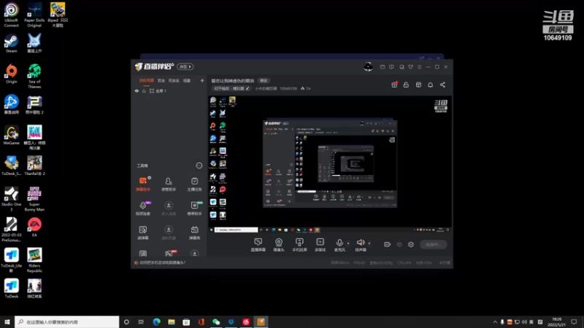Open Task View on the taskbar
Screen dimensions: 584x328
(x=141, y=322)
